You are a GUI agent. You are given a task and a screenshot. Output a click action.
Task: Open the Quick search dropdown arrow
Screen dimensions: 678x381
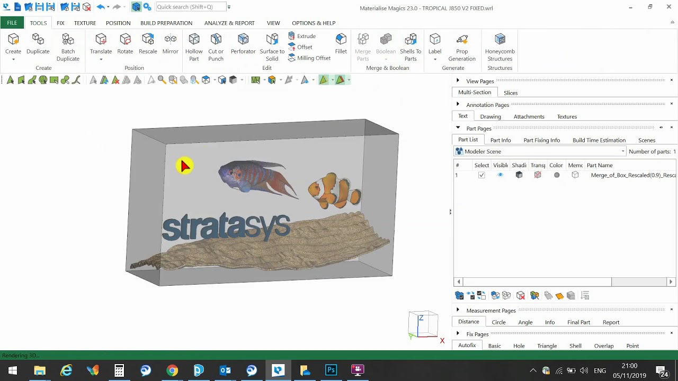(229, 7)
